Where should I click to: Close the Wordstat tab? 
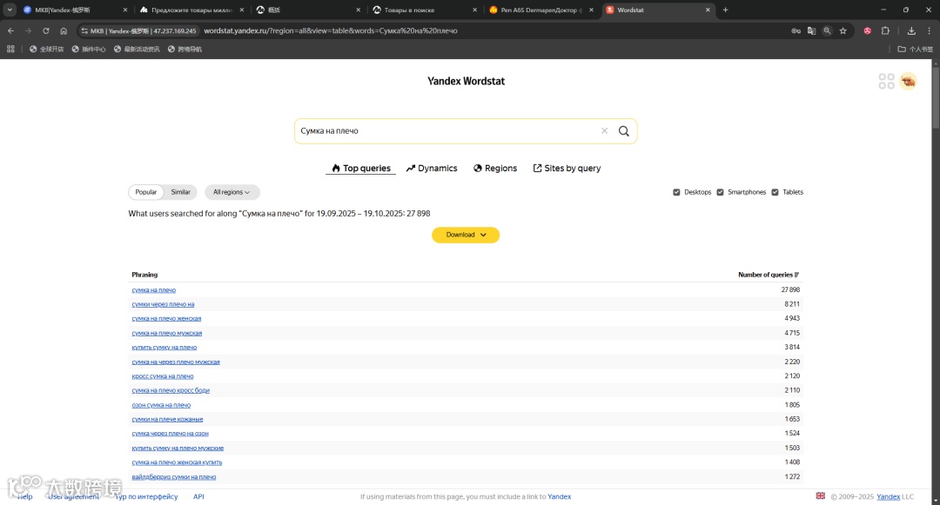pos(708,10)
